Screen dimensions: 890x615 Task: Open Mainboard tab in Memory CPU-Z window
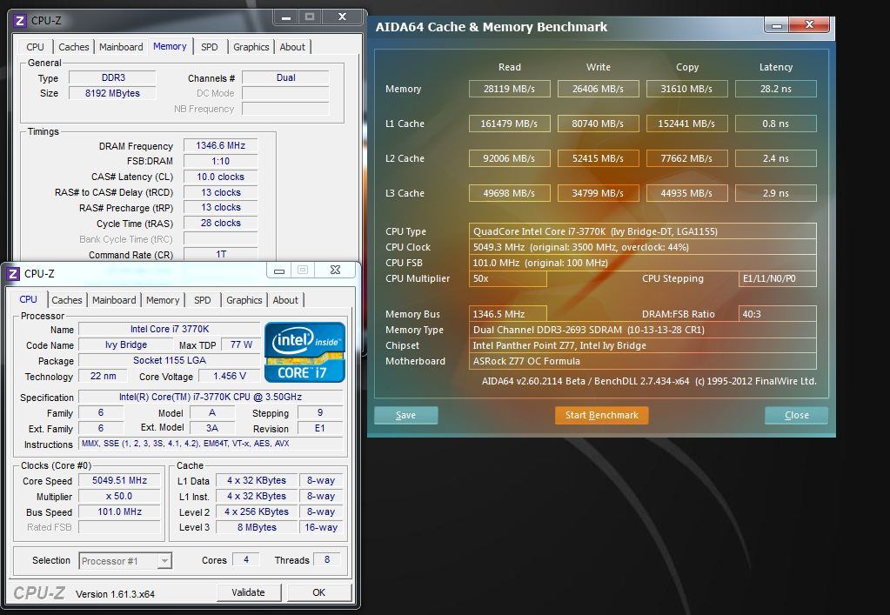(x=121, y=47)
